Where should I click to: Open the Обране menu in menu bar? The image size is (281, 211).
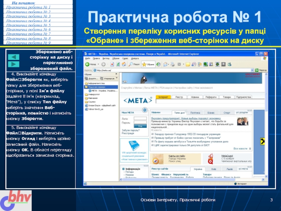[x=116, y=58]
